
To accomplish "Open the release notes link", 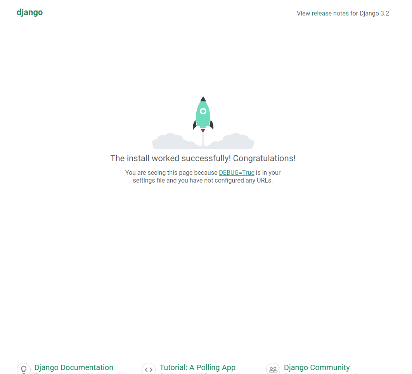I will click(x=330, y=14).
